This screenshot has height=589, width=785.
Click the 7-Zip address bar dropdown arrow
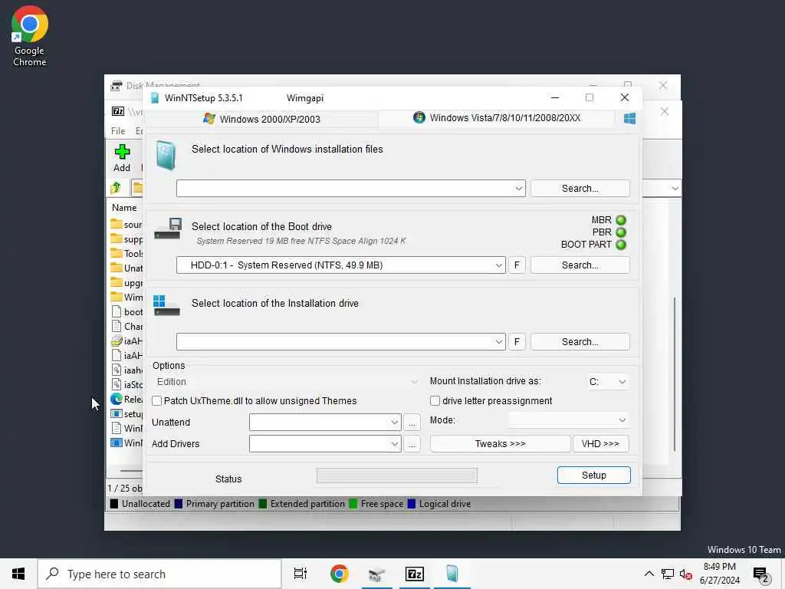point(675,189)
